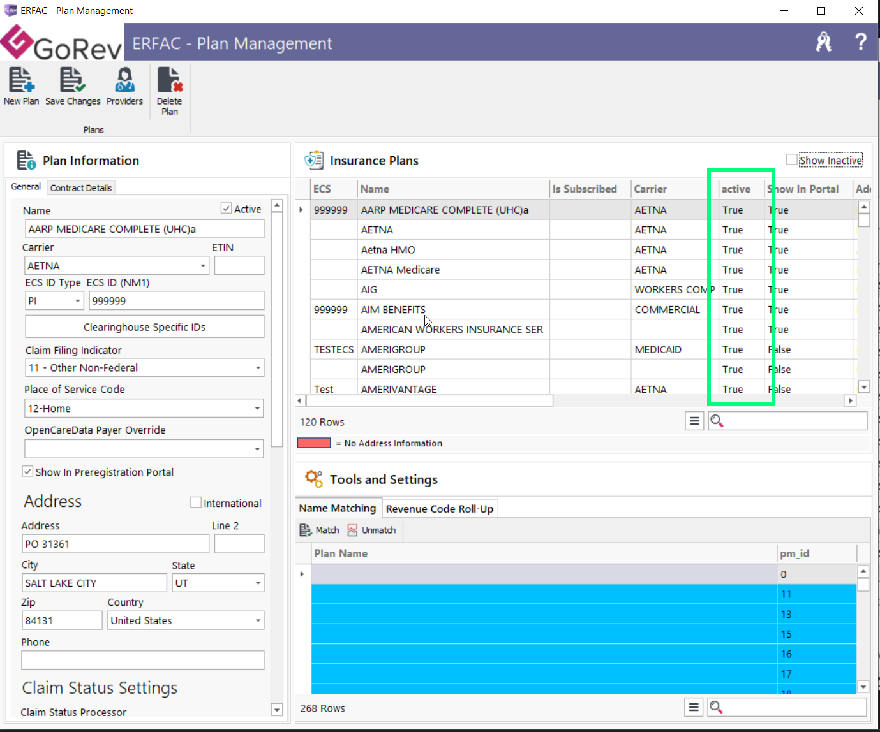Sort by the ECS column header
Screen dimensions: 880x732
click(x=333, y=189)
